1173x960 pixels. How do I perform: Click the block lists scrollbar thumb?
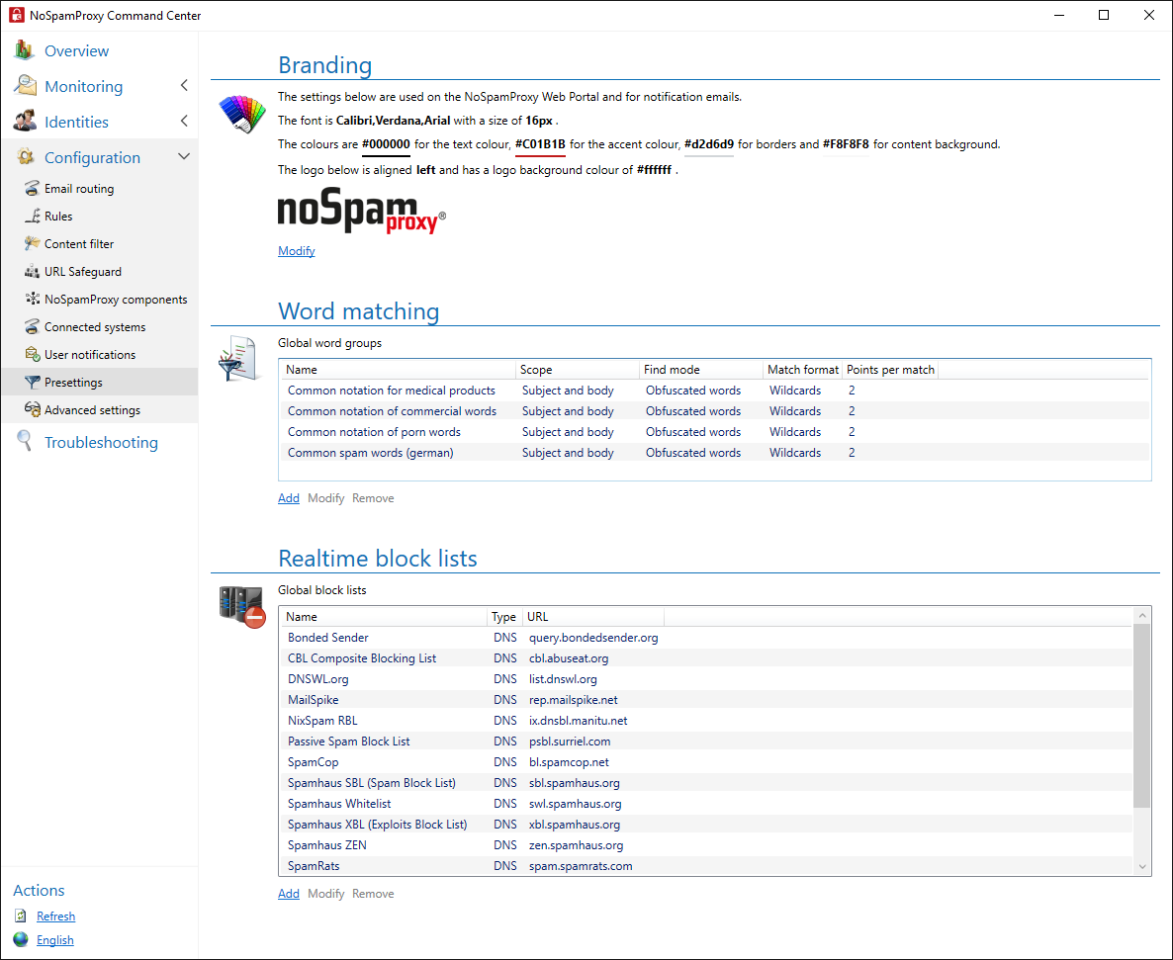(1141, 716)
